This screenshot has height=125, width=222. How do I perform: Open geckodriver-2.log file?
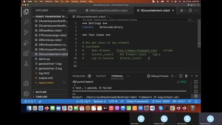pos(50,68)
